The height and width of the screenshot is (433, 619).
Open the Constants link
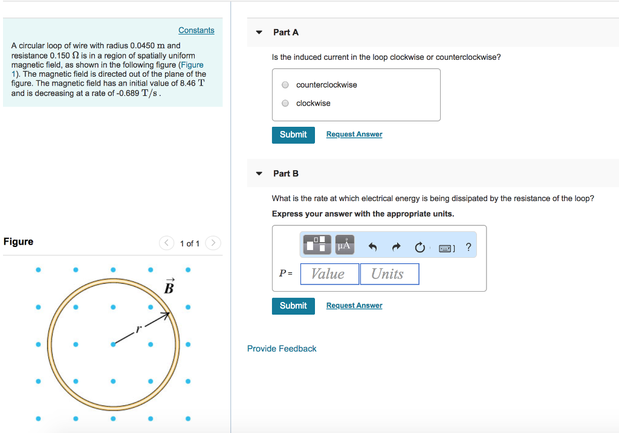coord(196,30)
